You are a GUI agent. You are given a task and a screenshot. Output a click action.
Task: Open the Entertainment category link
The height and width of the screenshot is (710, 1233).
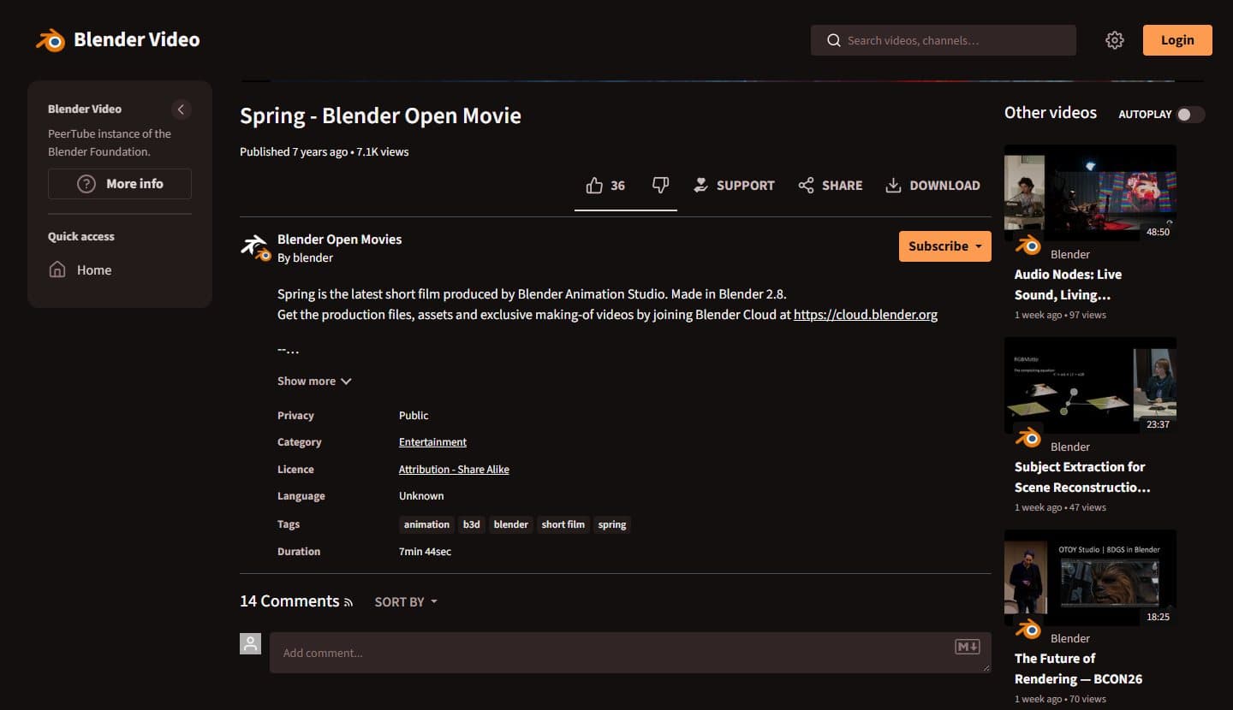(432, 442)
